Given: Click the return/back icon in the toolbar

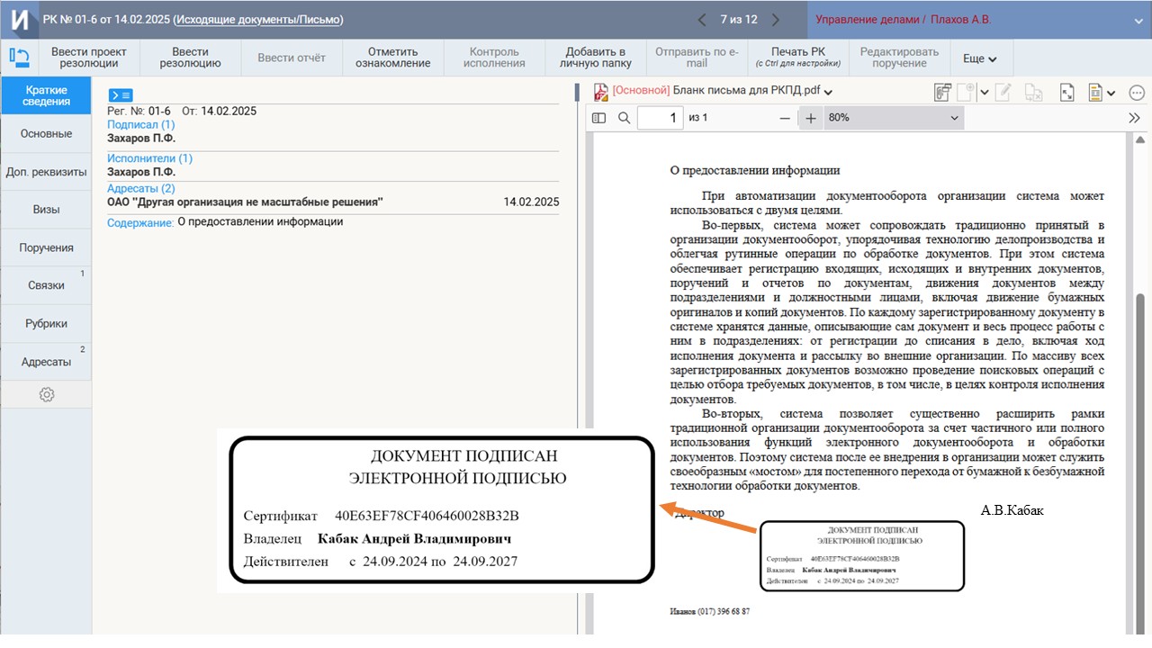Looking at the screenshot, I should [x=19, y=58].
